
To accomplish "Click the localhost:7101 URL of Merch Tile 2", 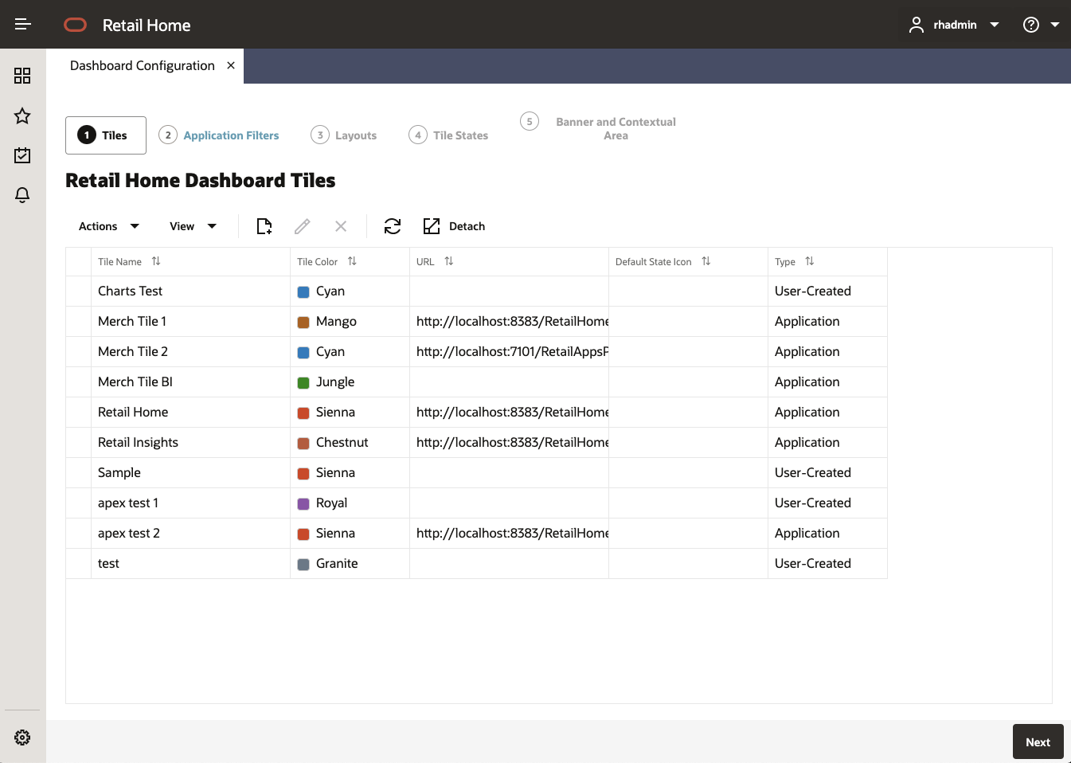I will 512,352.
